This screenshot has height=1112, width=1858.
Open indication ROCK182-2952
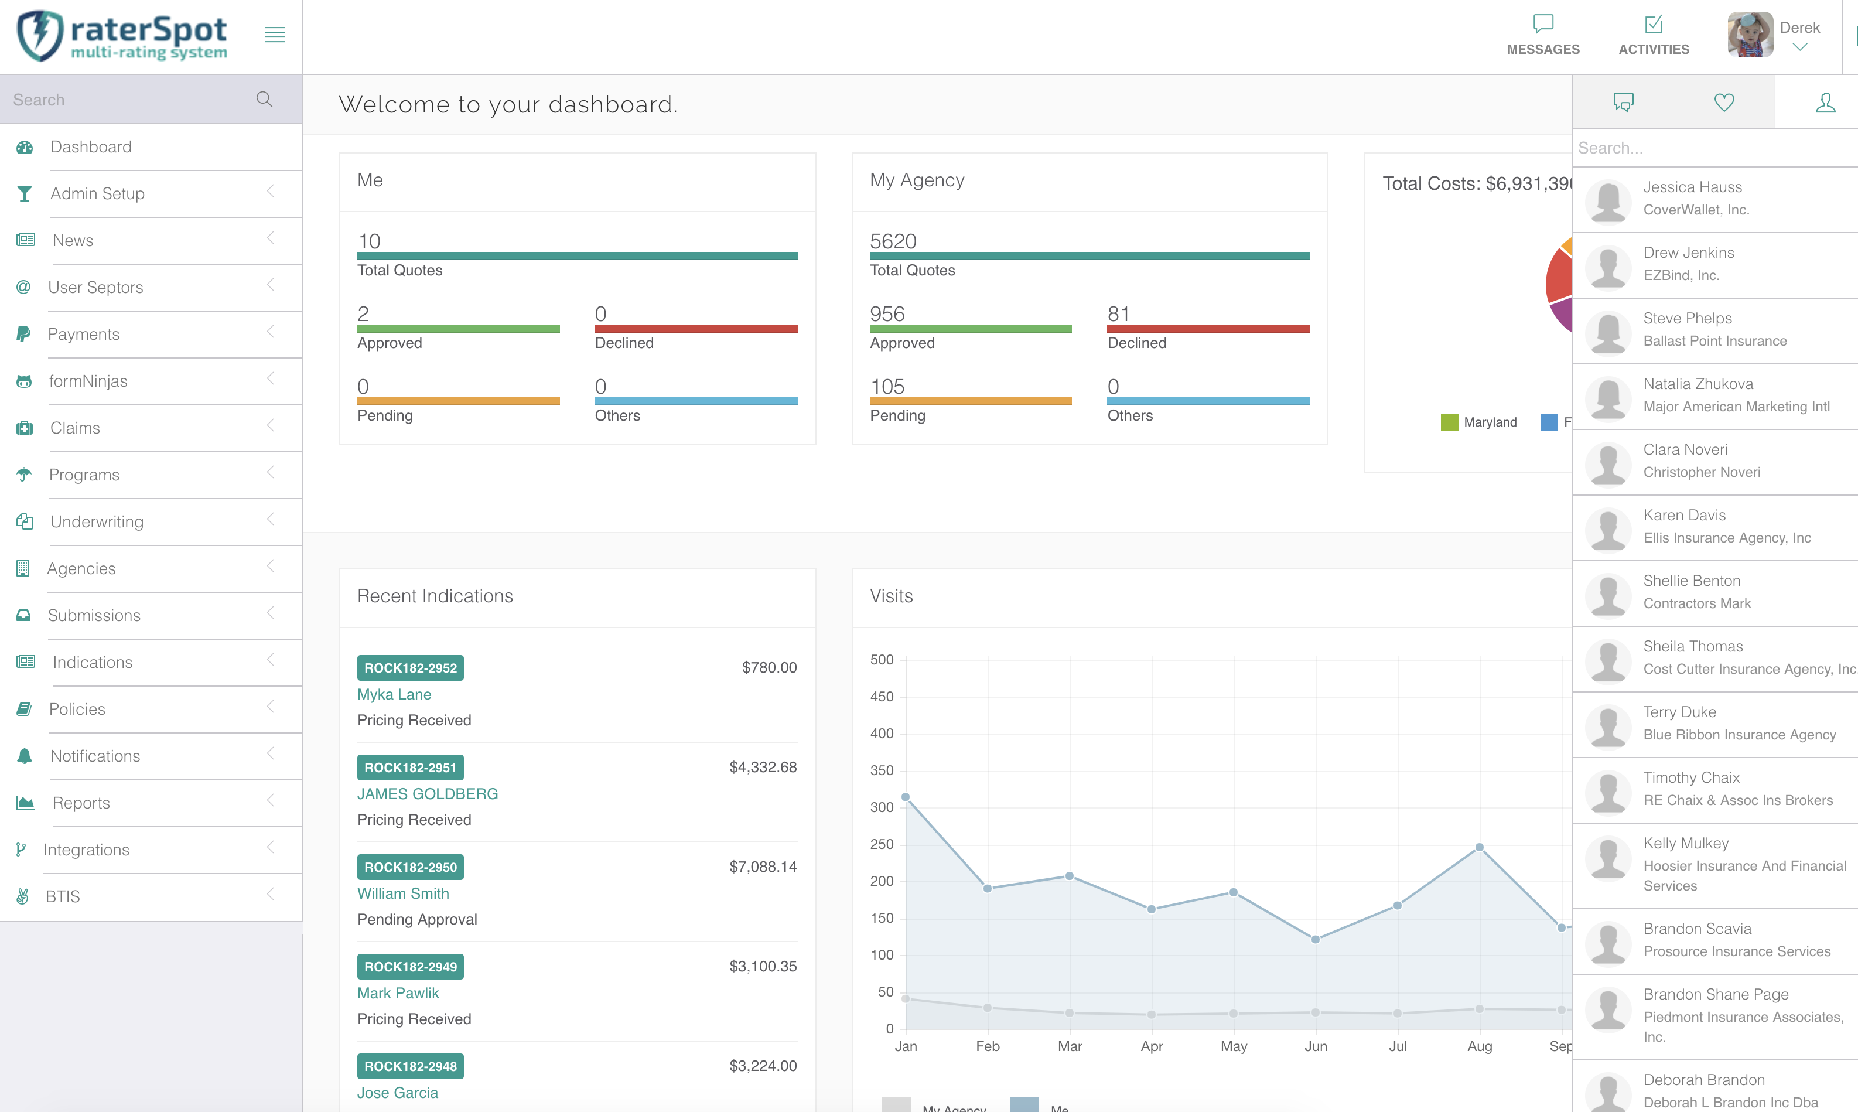(x=411, y=668)
